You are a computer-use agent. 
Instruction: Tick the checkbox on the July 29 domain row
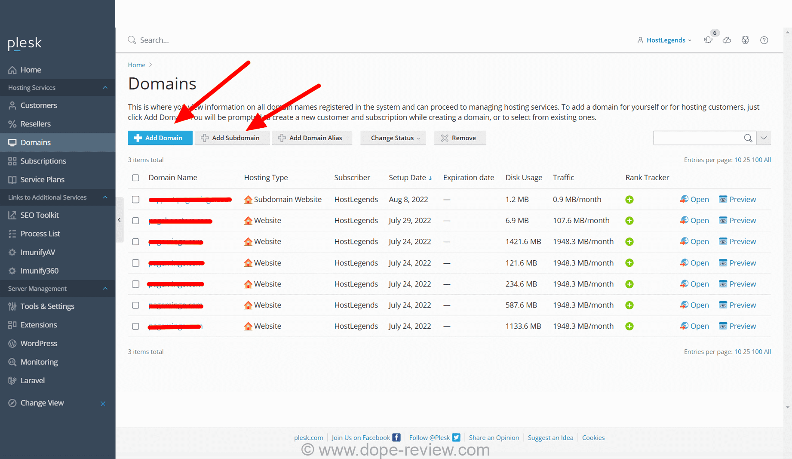pyautogui.click(x=135, y=221)
